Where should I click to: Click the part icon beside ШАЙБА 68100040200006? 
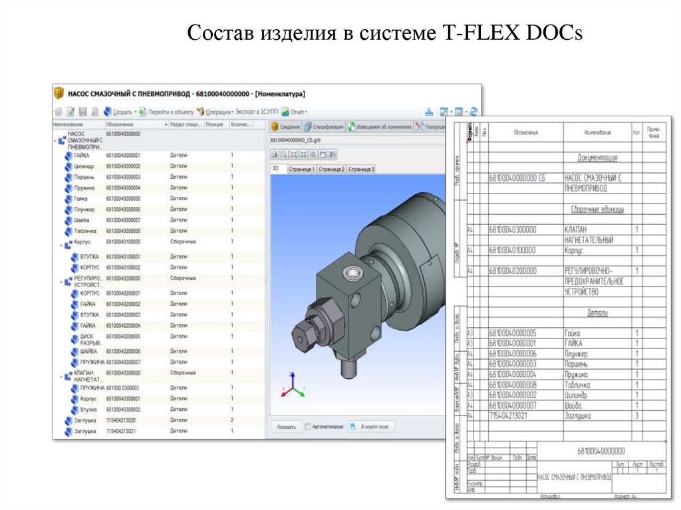(x=75, y=352)
